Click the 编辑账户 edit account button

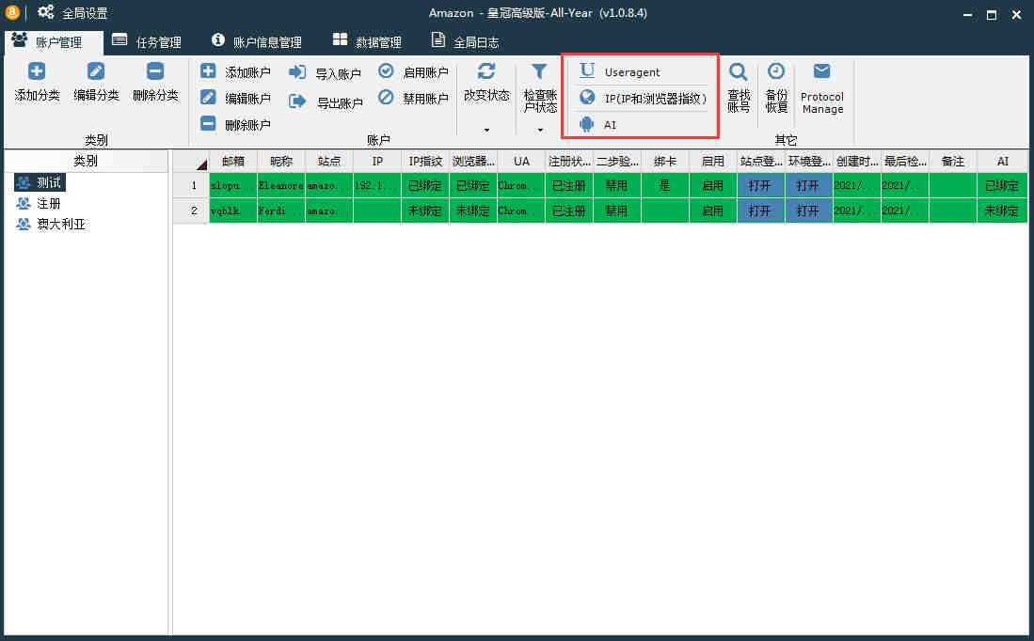point(235,98)
